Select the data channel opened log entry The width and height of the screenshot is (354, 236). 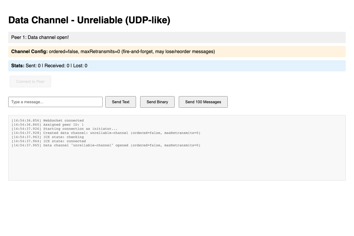pyautogui.click(x=106, y=145)
